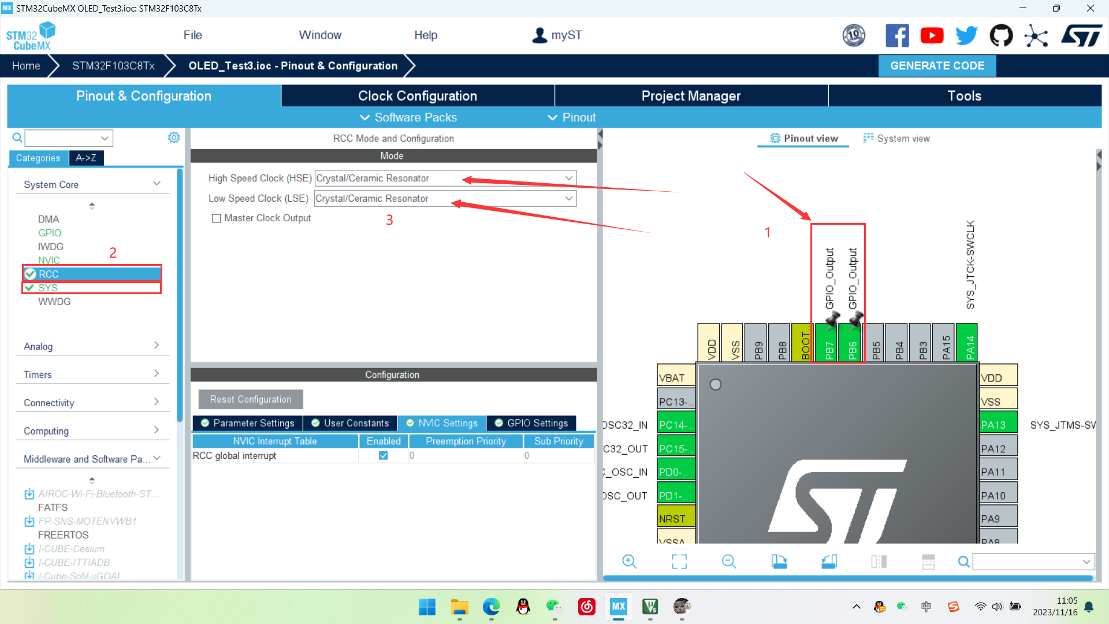
Task: Rotate chip clockwise icon
Action: [x=779, y=562]
